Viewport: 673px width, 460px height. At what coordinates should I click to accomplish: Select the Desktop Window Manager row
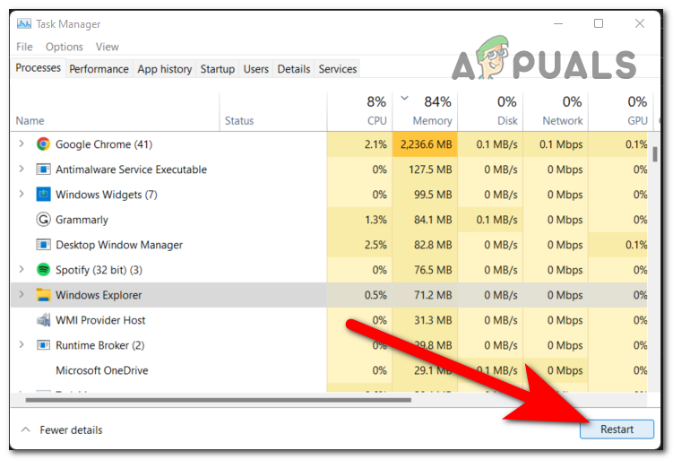point(329,245)
